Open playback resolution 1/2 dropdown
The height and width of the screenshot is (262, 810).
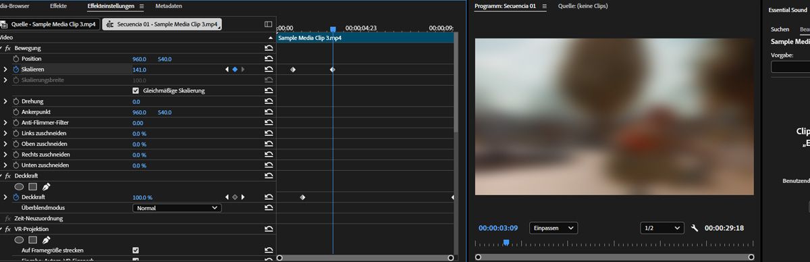point(662,228)
